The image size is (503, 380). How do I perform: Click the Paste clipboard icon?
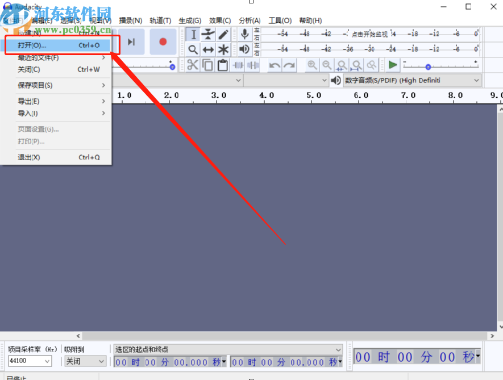(223, 65)
